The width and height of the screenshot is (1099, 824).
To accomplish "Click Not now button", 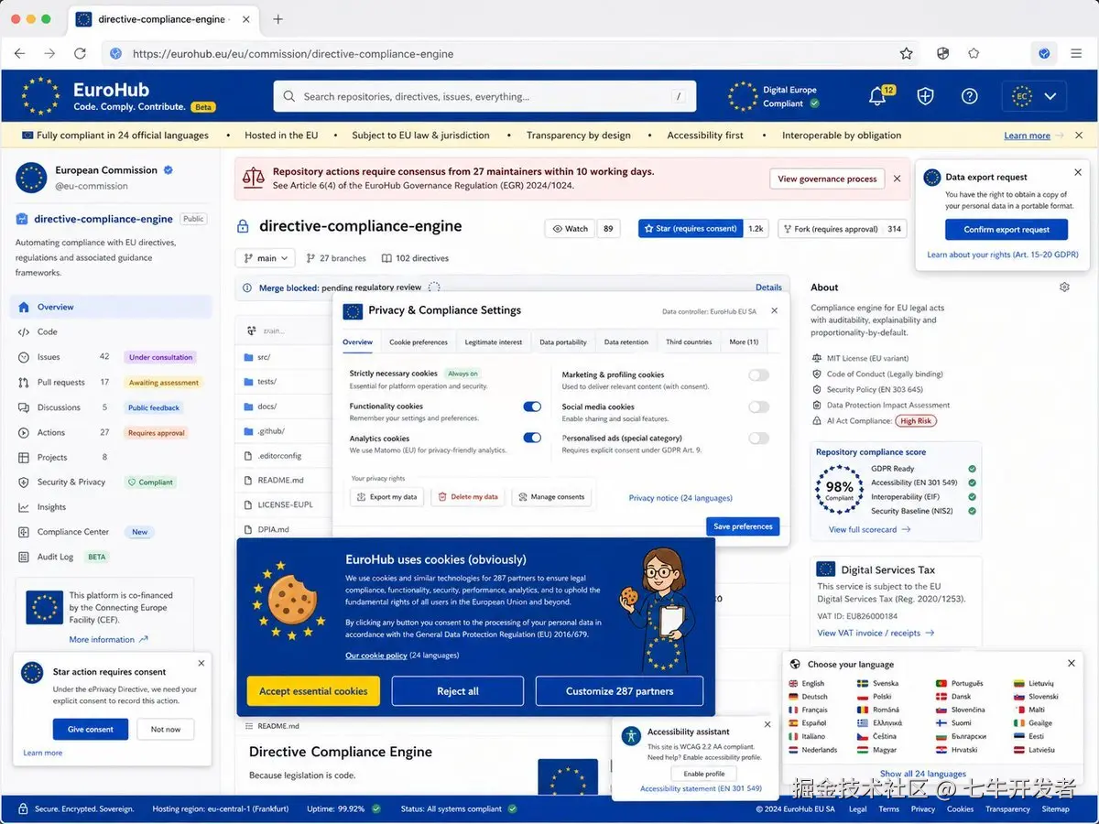I will tap(166, 729).
